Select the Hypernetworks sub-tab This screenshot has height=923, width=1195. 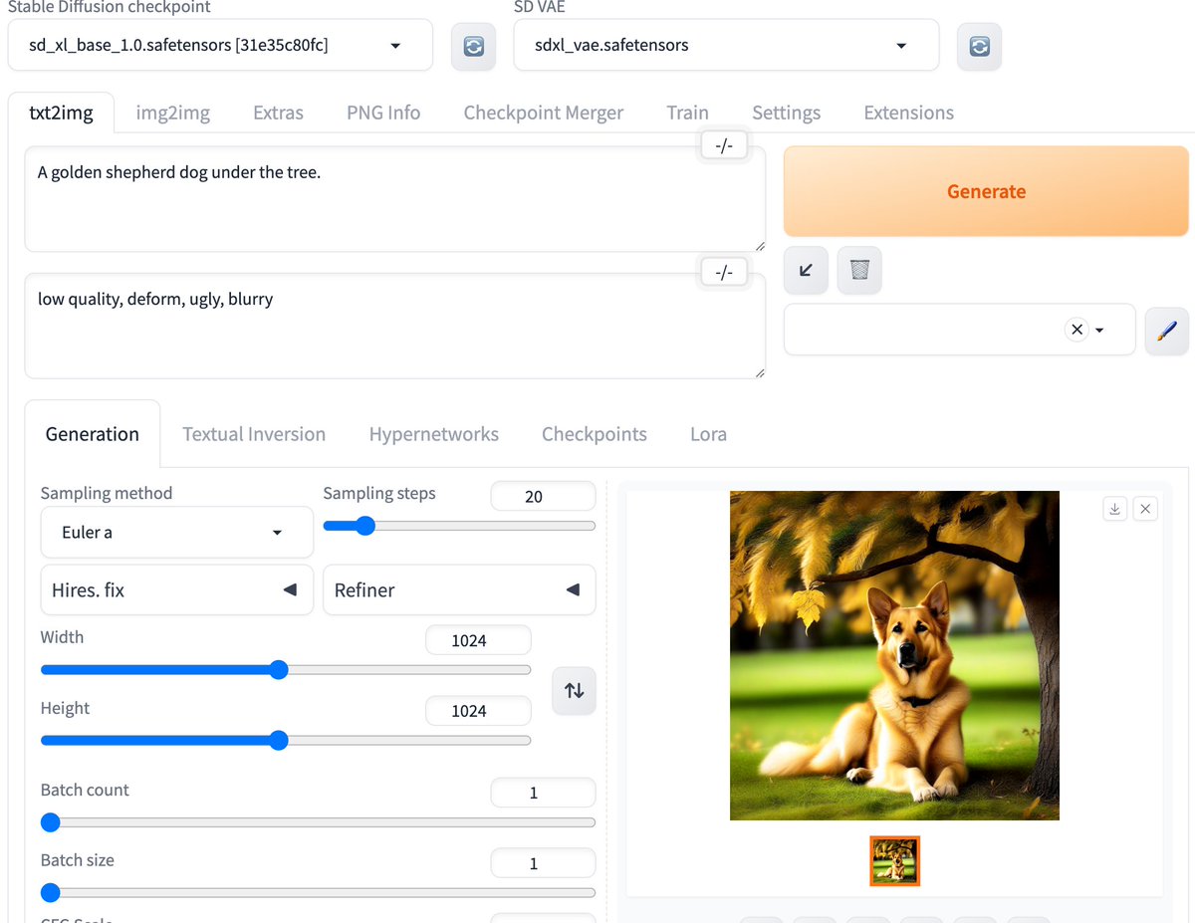[x=434, y=434]
